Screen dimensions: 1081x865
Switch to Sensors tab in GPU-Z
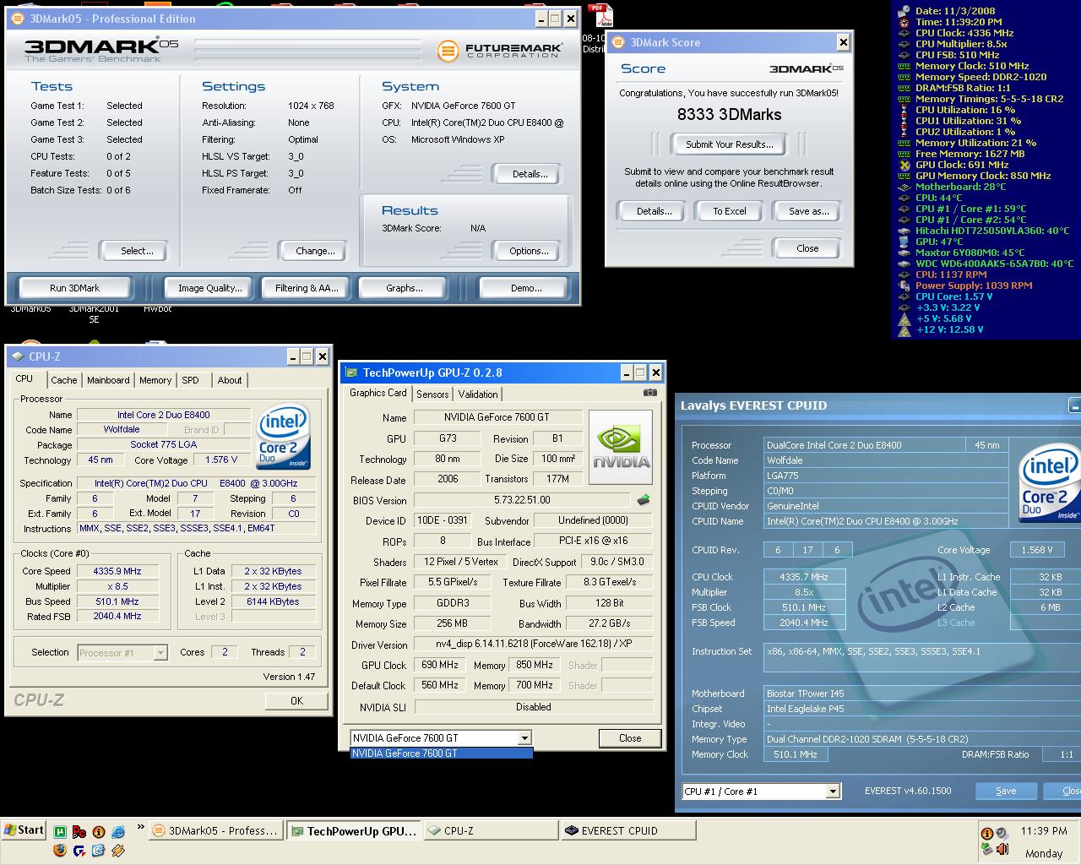[432, 394]
